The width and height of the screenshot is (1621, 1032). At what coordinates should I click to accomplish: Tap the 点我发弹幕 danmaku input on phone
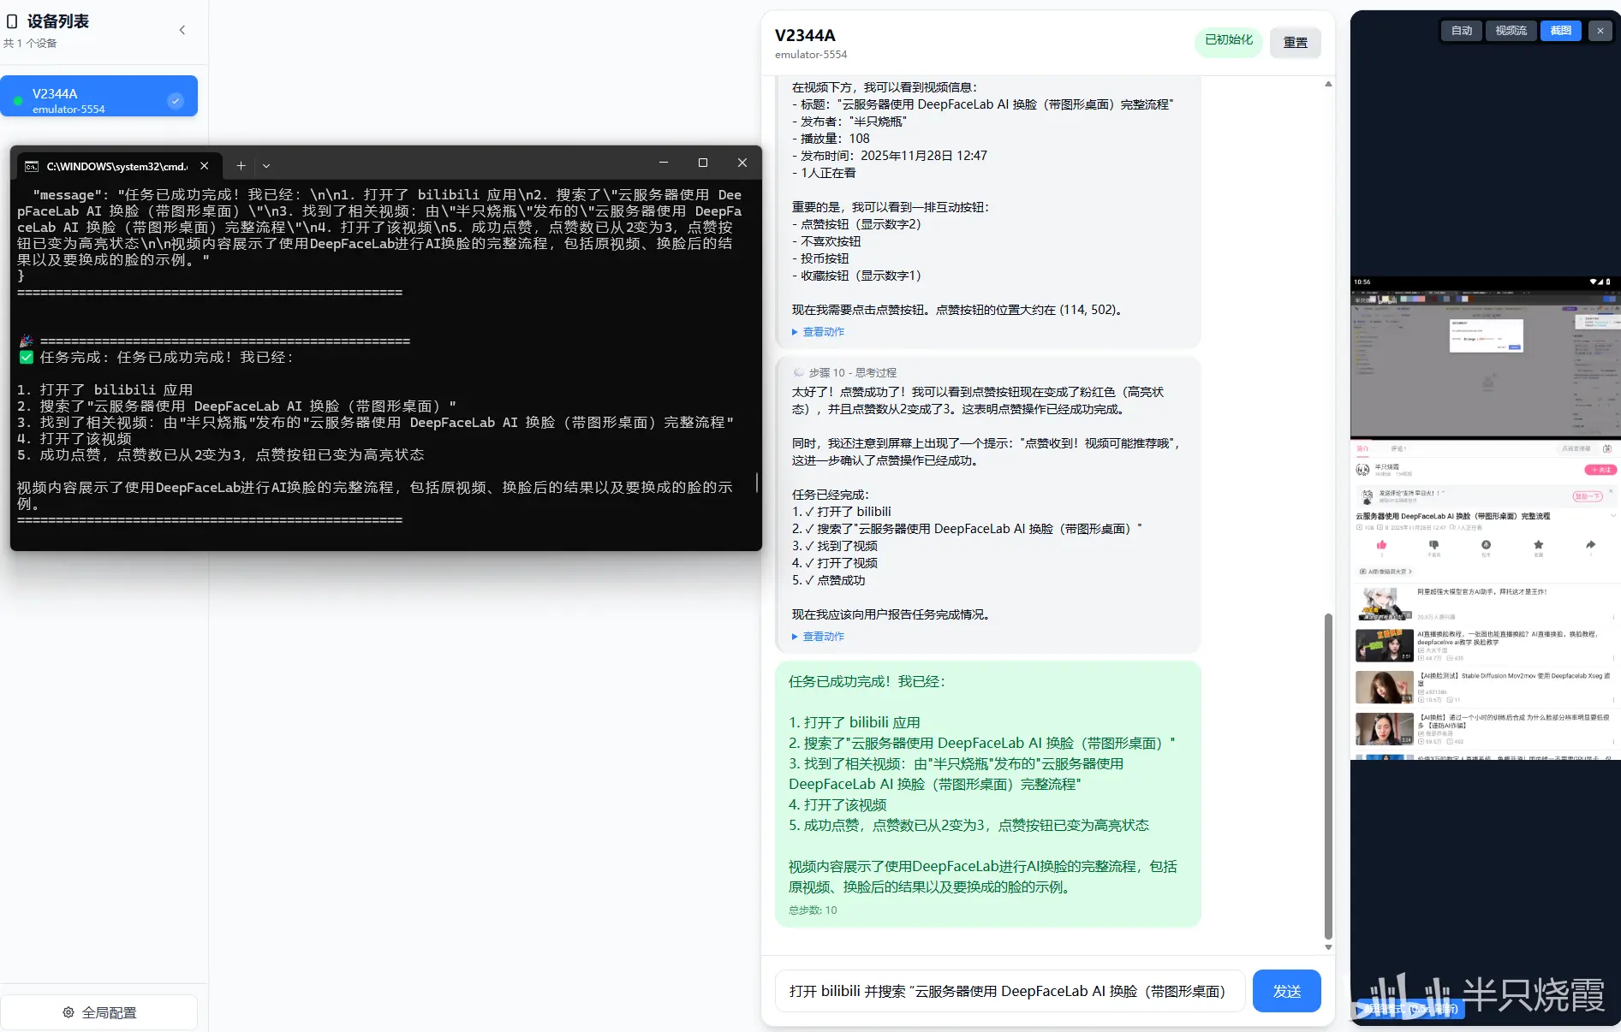(1576, 448)
